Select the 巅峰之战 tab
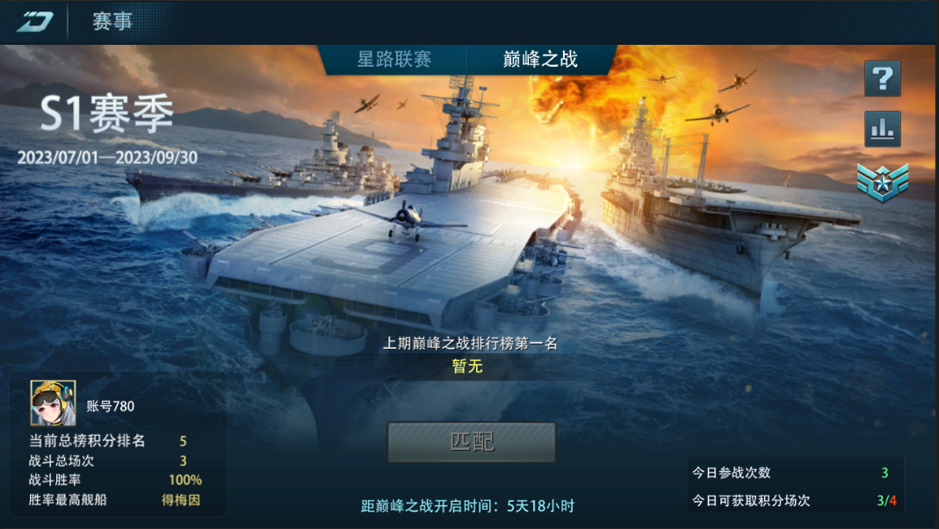The width and height of the screenshot is (939, 529). tap(540, 59)
